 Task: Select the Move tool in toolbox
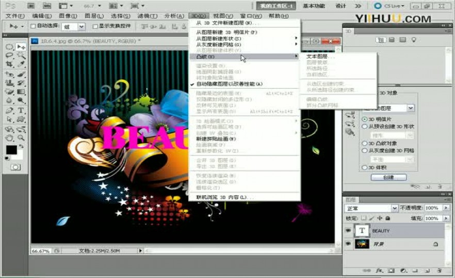tap(21, 47)
